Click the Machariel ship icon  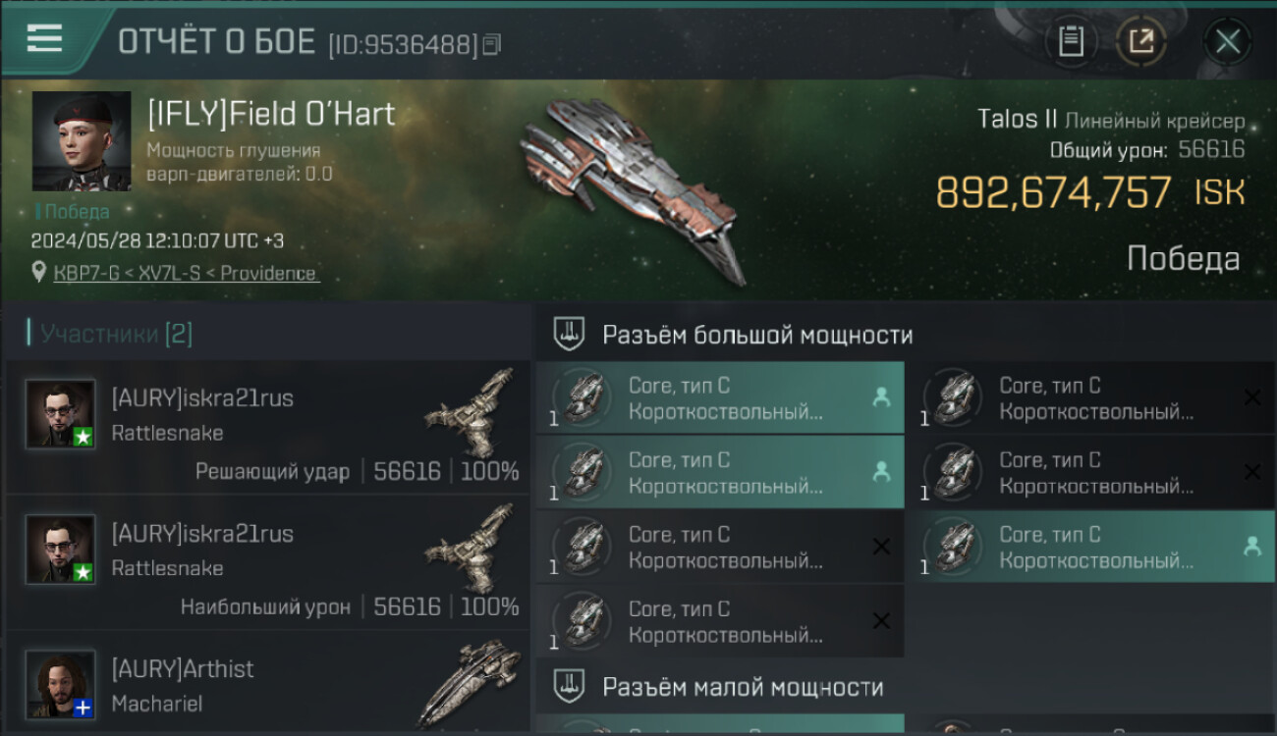[471, 685]
